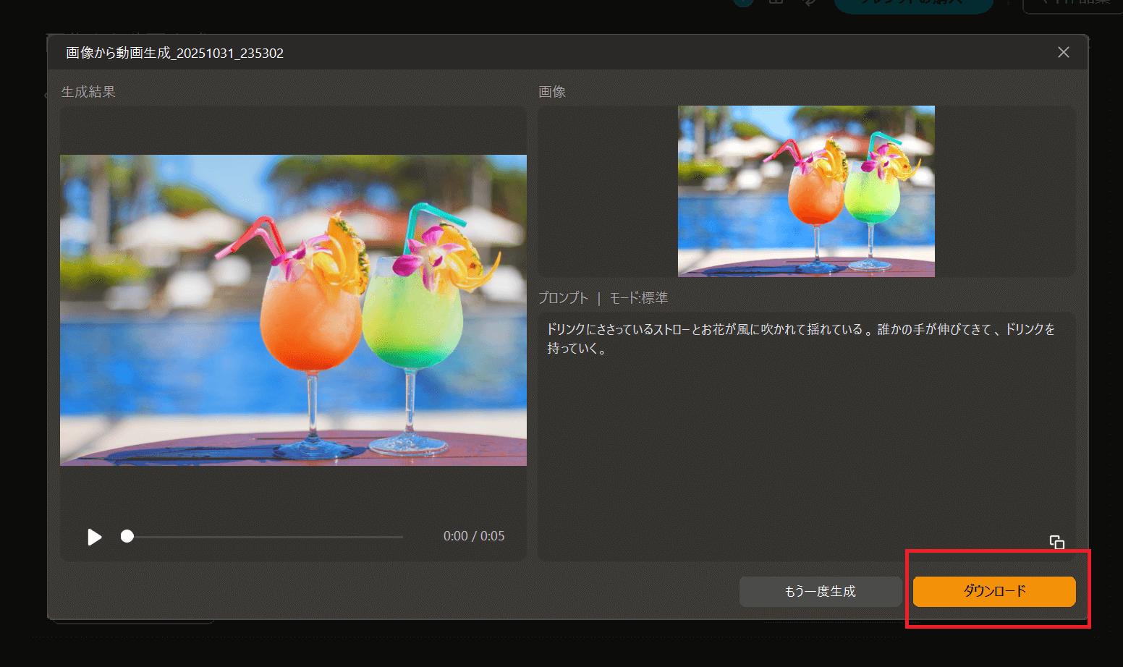Click もう一度生成 to regenerate the video

click(820, 591)
